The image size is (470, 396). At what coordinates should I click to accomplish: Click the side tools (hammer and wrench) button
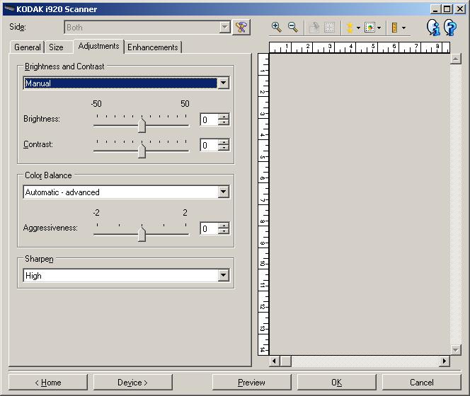coord(241,28)
